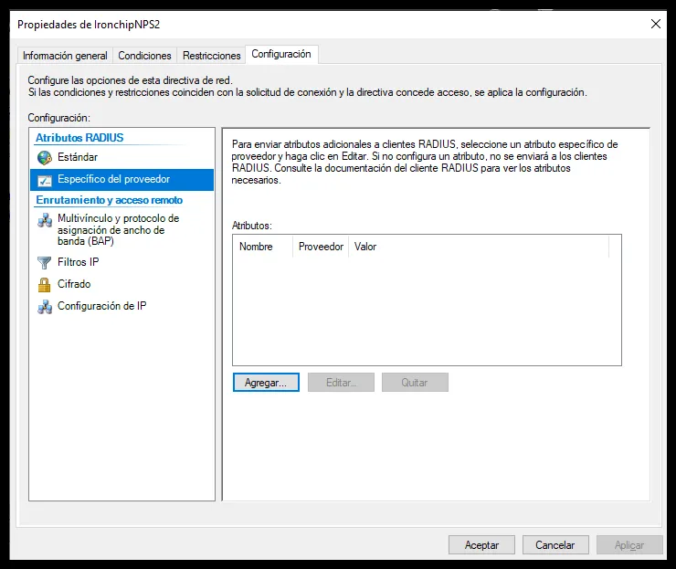Switch to the Restricciones tab
This screenshot has height=569, width=676.
(x=211, y=56)
